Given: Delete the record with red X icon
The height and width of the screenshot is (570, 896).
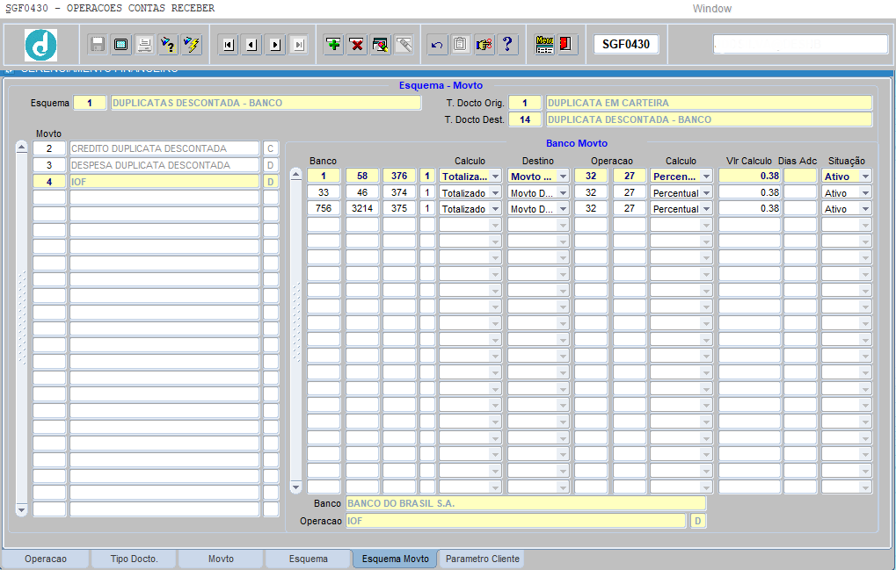Looking at the screenshot, I should point(357,44).
